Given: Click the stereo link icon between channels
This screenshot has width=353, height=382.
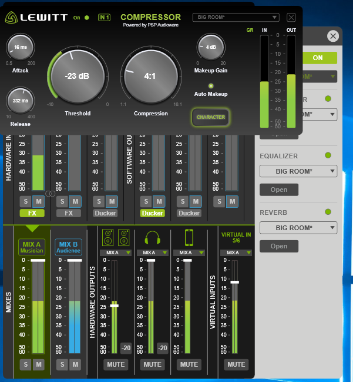Looking at the screenshot, I should click(51, 194).
